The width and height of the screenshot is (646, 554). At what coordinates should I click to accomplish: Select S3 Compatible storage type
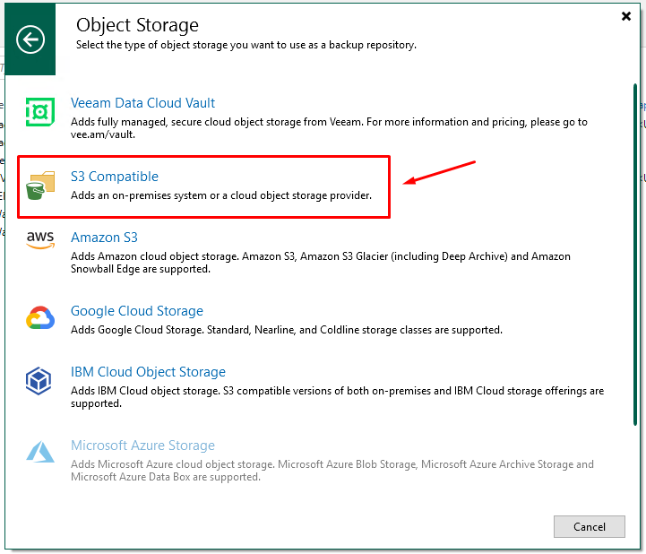click(115, 176)
